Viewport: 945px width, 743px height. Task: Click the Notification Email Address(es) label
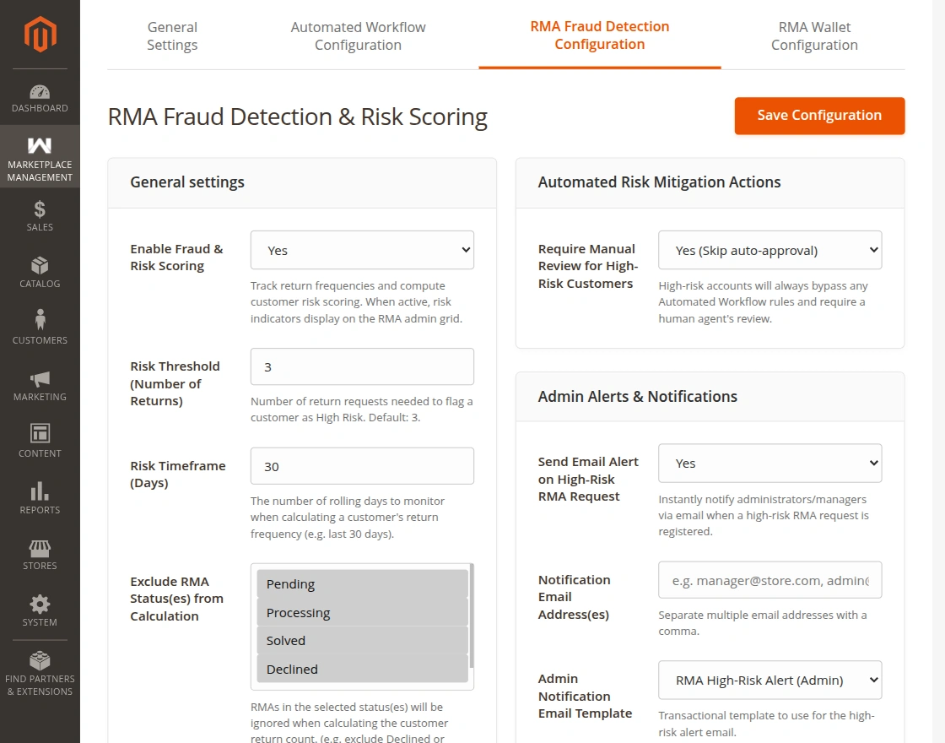click(575, 597)
